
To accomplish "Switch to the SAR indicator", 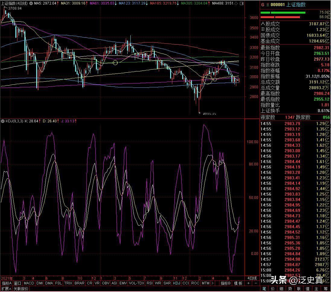I will pyautogui.click(x=167, y=283).
